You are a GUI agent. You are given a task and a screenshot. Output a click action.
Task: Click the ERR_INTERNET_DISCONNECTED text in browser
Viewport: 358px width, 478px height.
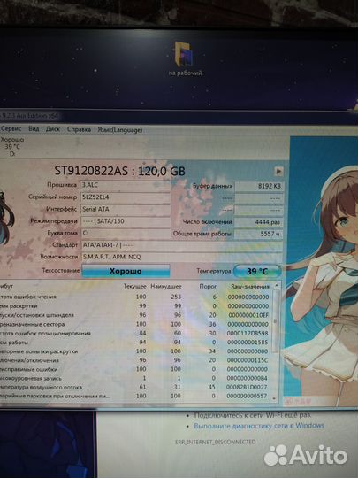point(215,442)
